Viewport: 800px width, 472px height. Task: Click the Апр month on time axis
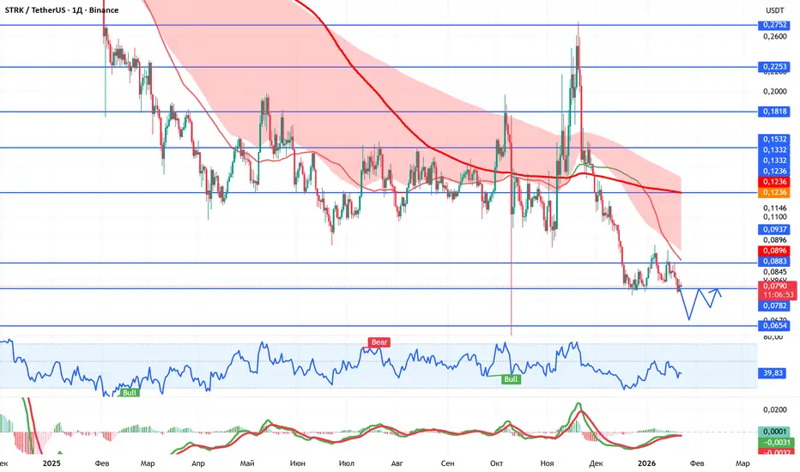tap(198, 463)
